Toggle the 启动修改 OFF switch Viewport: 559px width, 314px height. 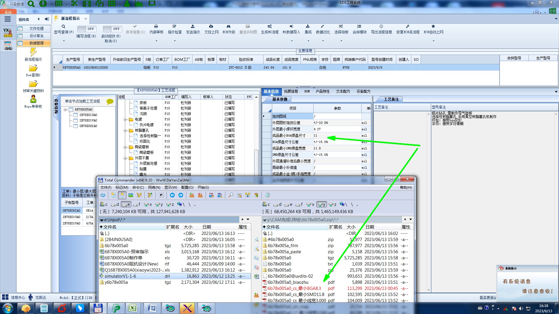[x=112, y=29]
